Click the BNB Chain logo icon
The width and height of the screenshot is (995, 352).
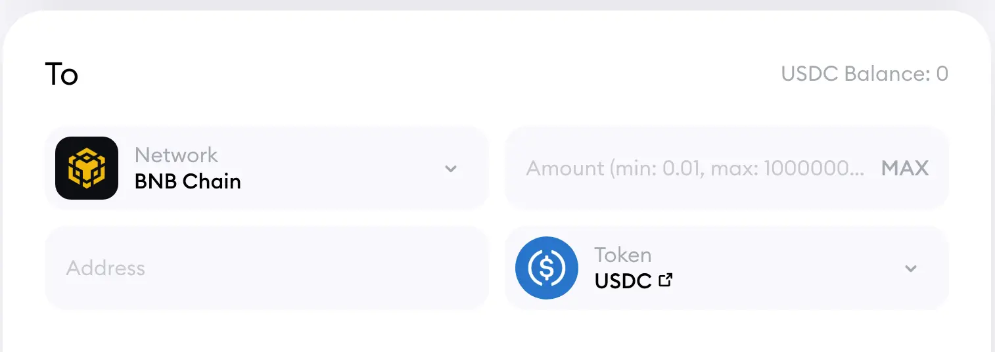click(87, 168)
